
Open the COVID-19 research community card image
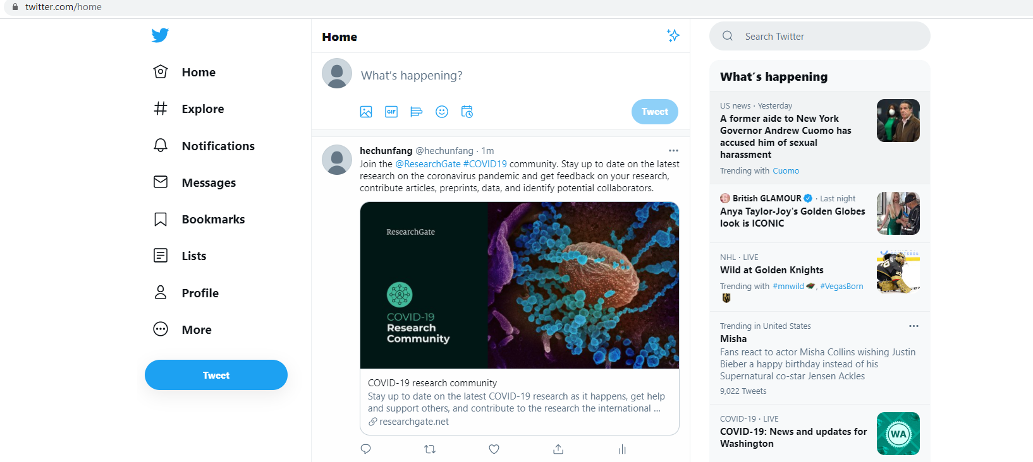tap(520, 285)
